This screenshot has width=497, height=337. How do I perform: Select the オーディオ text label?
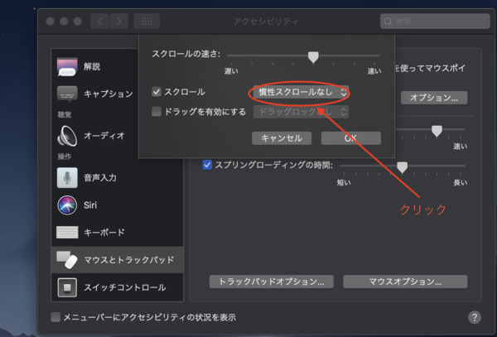[104, 136]
